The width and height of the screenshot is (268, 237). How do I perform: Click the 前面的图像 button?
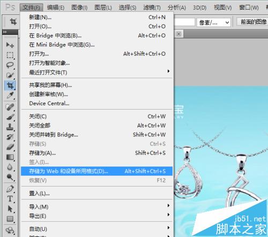[252, 22]
